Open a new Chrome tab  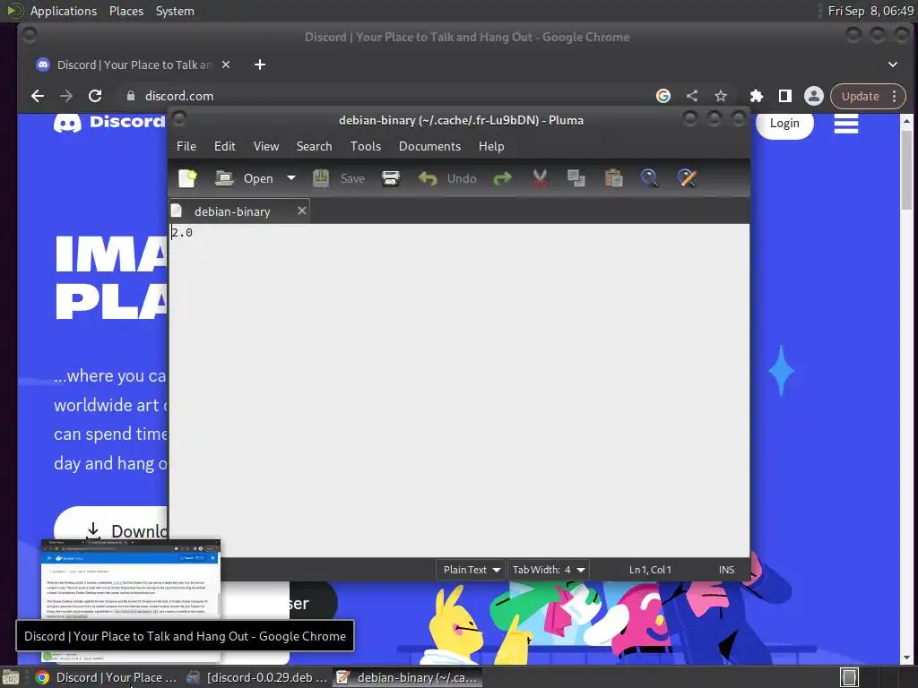pos(260,64)
